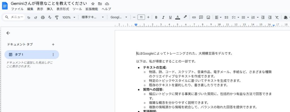
Task: Undo the last action
Action: [29, 17]
